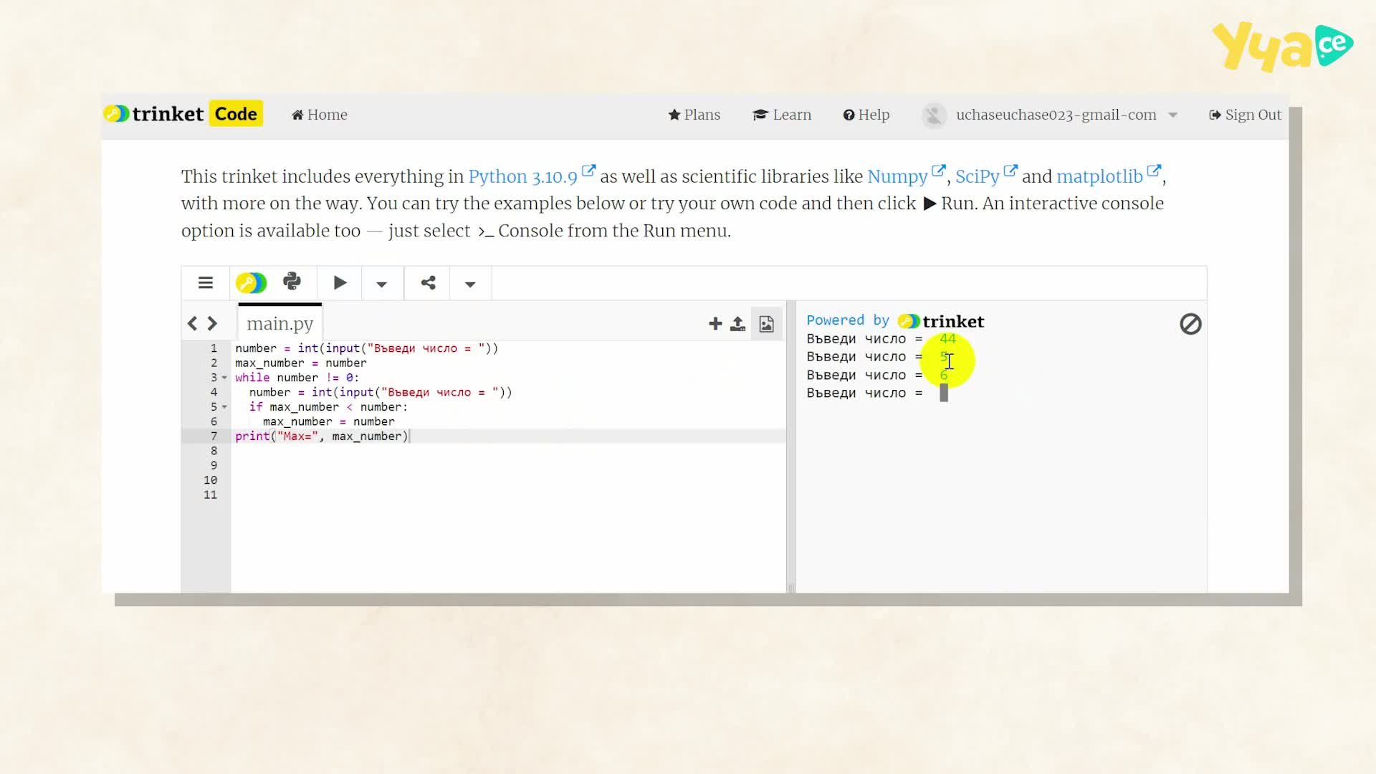Viewport: 1376px width, 774px height.
Task: Click the upload file icon
Action: tap(737, 324)
